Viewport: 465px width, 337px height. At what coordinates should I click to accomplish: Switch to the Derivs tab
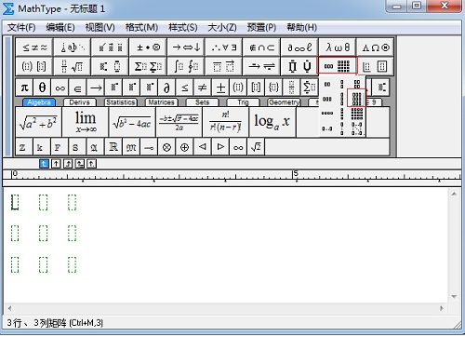(x=80, y=102)
